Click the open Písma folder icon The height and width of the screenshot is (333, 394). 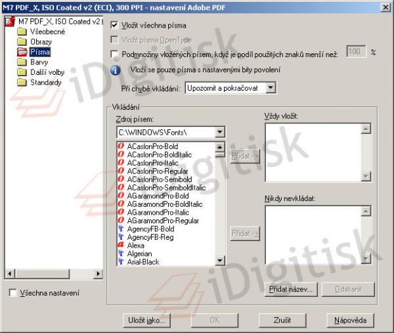click(x=22, y=52)
